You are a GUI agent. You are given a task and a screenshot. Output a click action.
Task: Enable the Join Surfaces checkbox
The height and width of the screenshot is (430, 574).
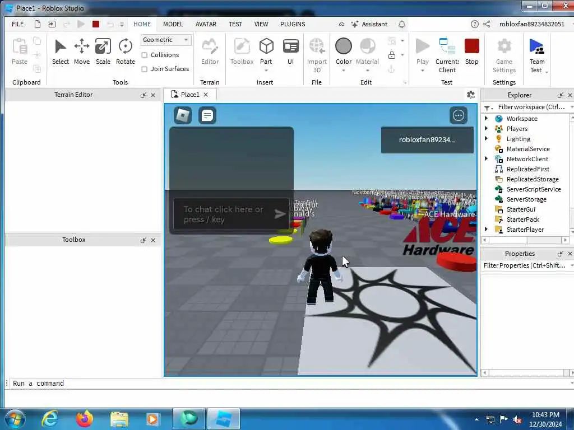pos(144,69)
